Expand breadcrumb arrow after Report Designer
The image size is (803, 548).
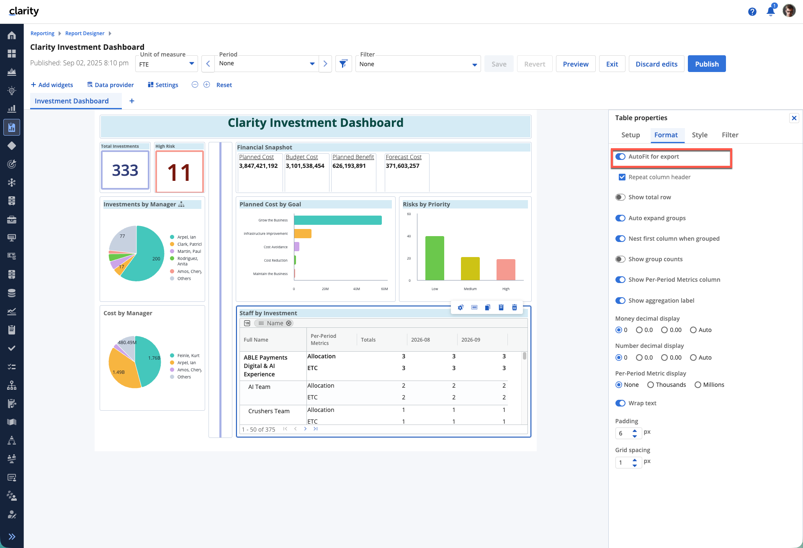pos(110,33)
